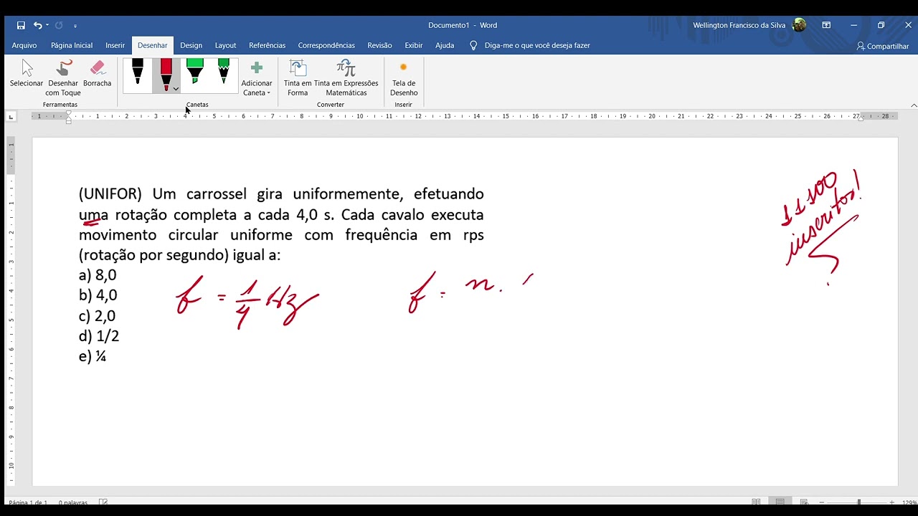Open the Layout ribbon tab
The image size is (918, 516).
coord(225,45)
